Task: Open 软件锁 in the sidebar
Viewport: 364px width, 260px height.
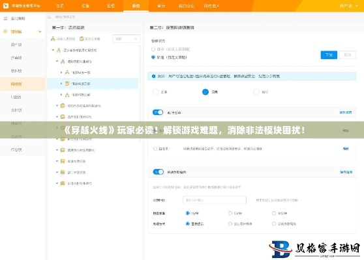Action: [x=16, y=71]
